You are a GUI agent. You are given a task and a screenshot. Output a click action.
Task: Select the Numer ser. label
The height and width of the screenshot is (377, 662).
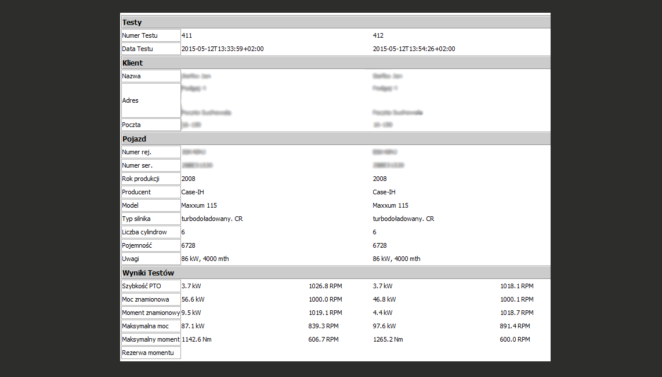[x=151, y=165]
